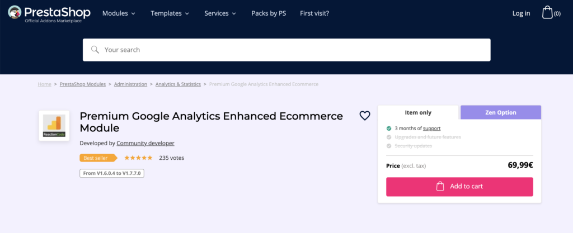This screenshot has height=233, width=573.
Task: Go to Home breadcrumb
Action: (45, 84)
